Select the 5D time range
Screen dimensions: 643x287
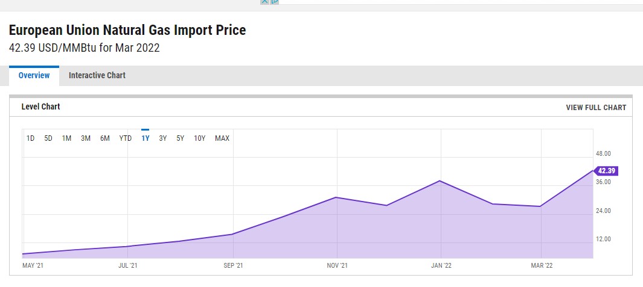tap(48, 138)
